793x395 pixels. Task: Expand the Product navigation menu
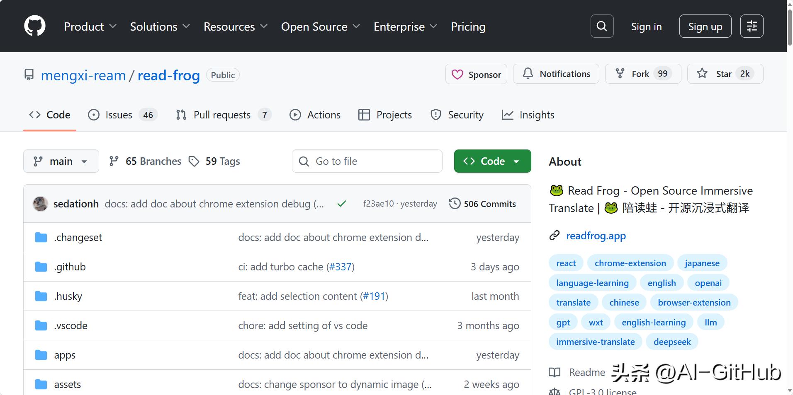click(90, 26)
